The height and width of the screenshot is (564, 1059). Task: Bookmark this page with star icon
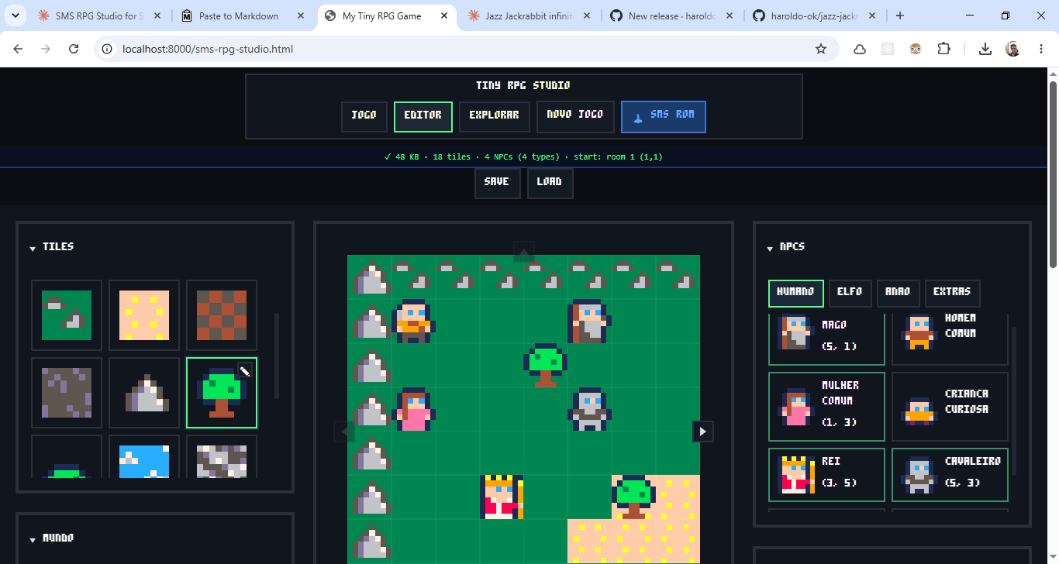821,49
